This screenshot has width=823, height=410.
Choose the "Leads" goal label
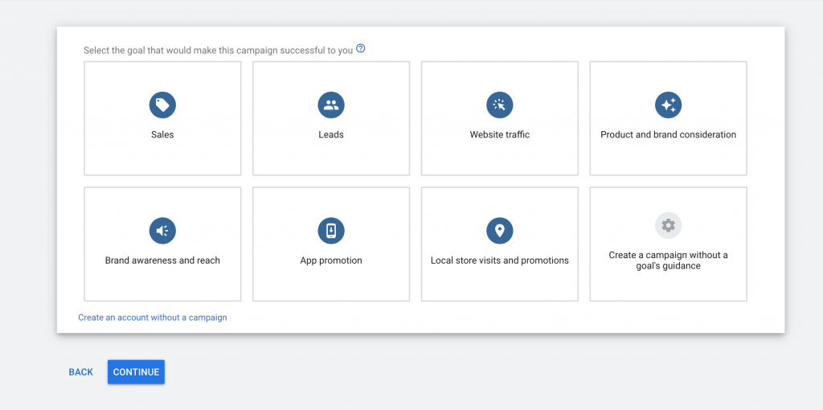(331, 135)
